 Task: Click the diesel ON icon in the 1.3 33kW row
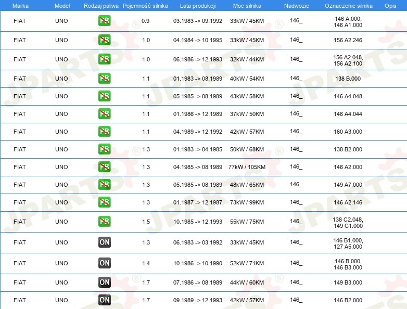coord(104,242)
